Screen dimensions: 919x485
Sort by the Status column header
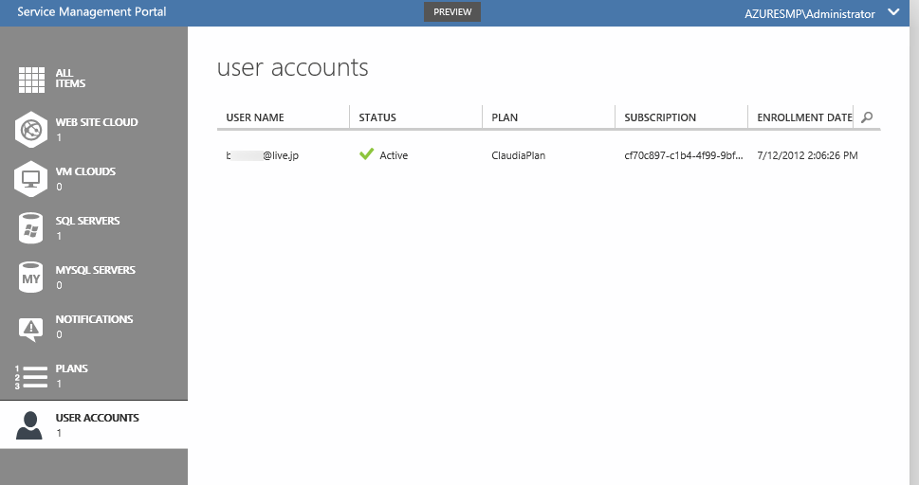(x=377, y=117)
